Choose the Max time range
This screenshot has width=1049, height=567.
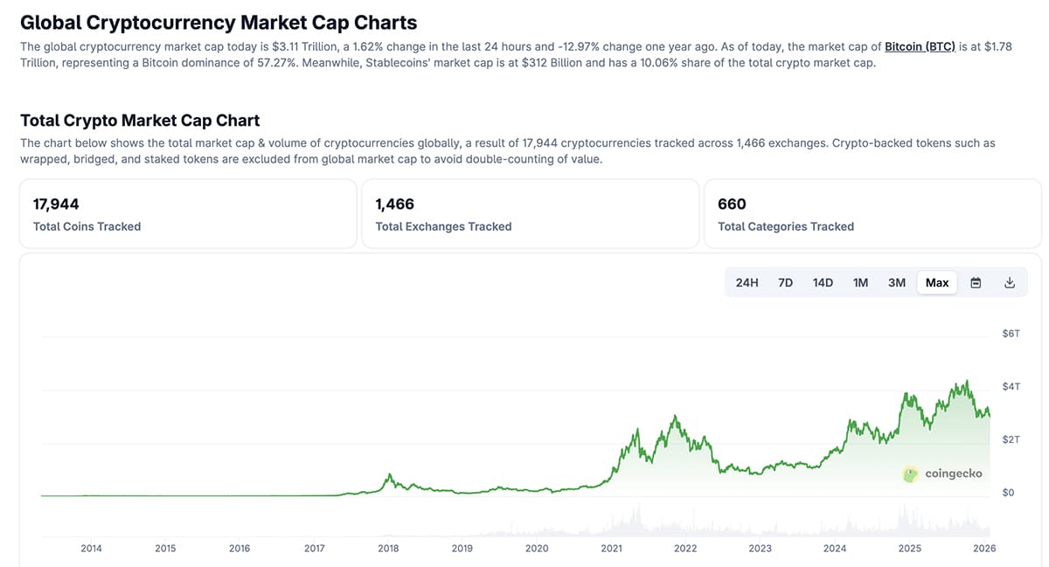pyautogui.click(x=937, y=282)
